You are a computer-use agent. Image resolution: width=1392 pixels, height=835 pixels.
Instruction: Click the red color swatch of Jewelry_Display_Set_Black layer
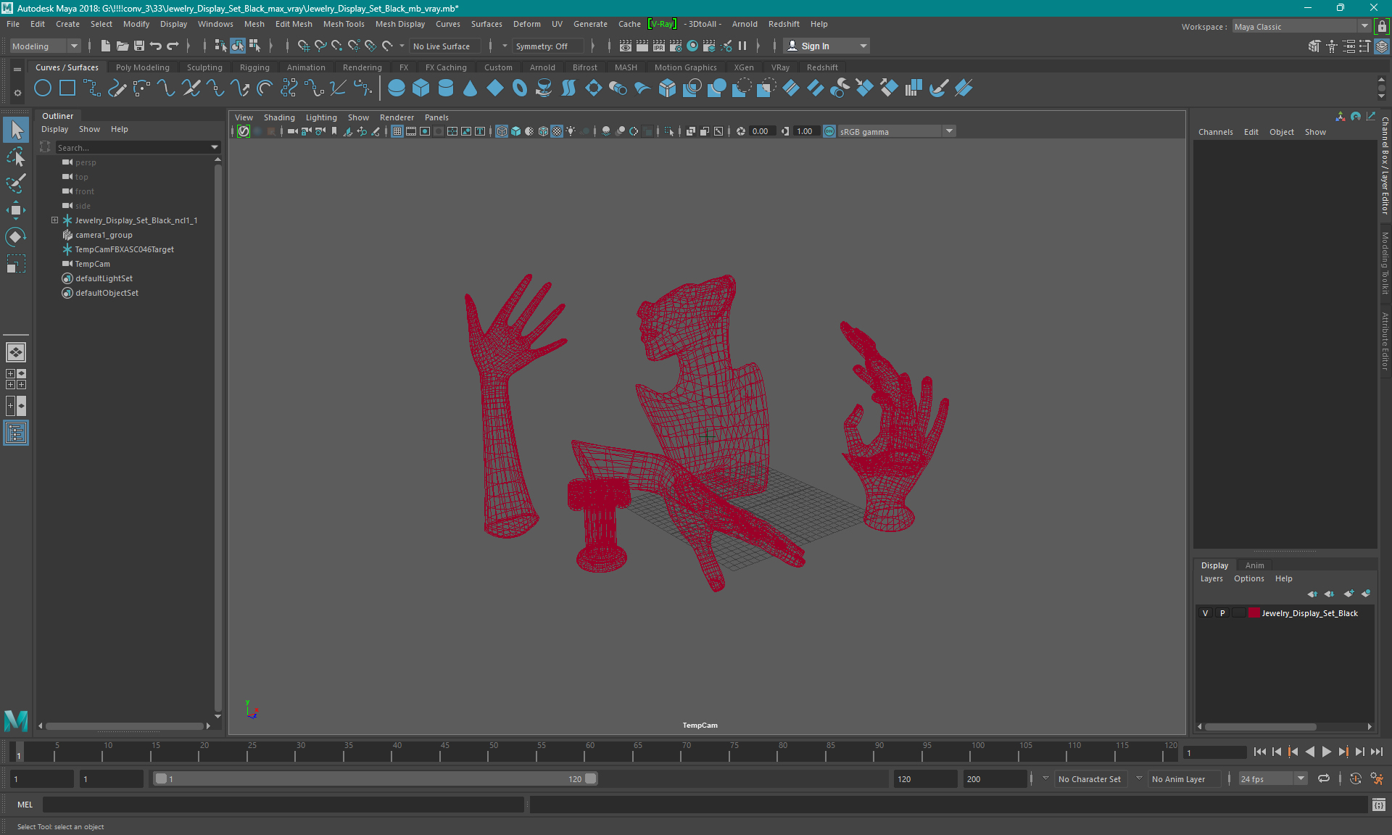(1254, 613)
